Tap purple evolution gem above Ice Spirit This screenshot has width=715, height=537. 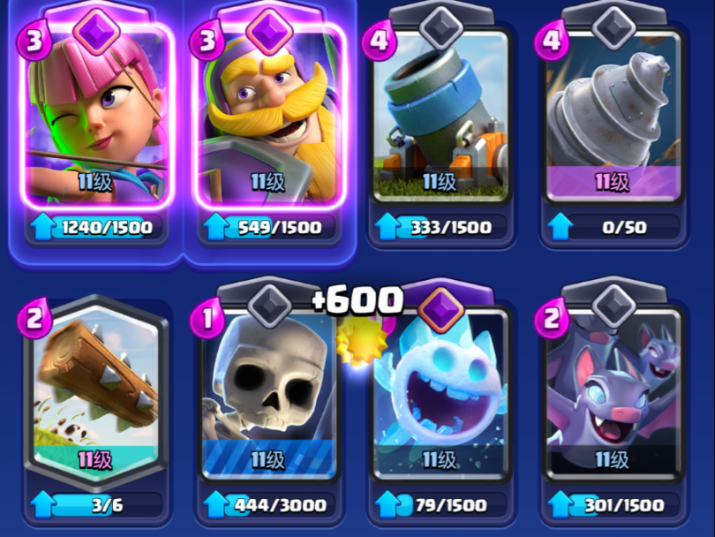click(x=441, y=310)
